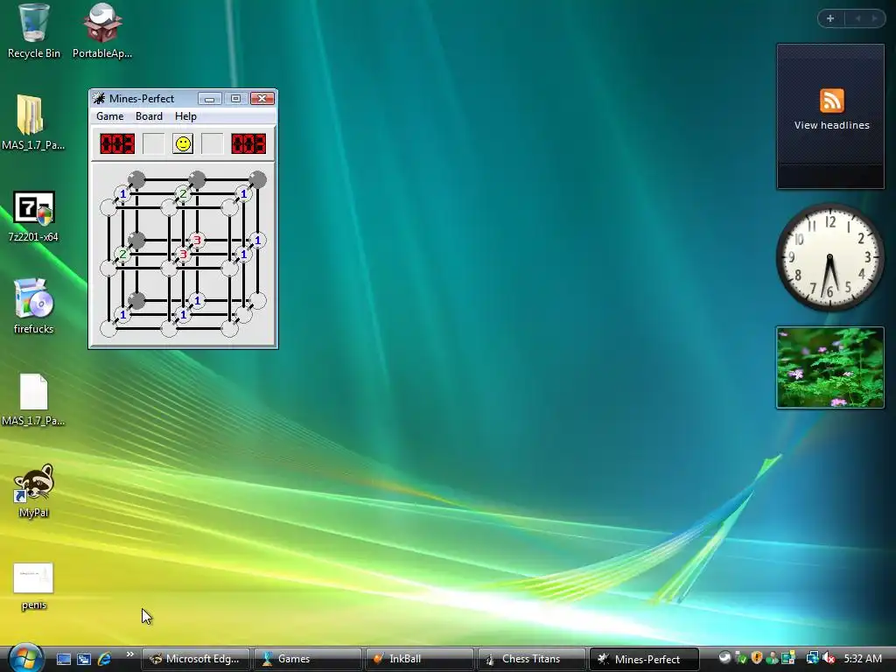
Task: Close the Mines-Perfect window
Action: tap(262, 98)
